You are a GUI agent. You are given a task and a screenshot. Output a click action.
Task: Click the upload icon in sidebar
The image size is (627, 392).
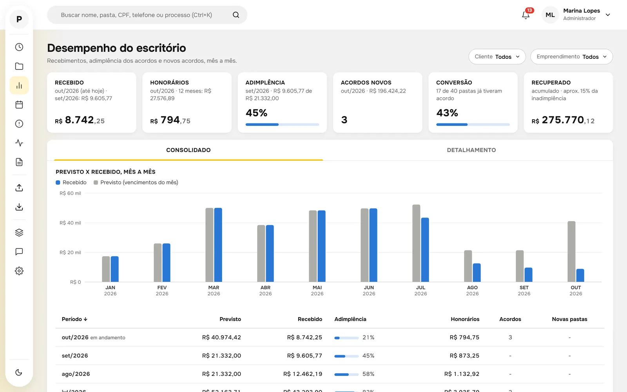pyautogui.click(x=19, y=188)
